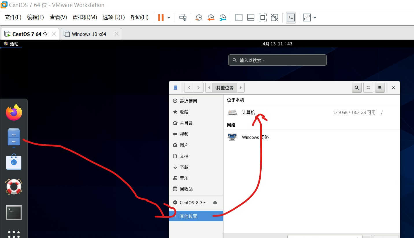Open the 编辑(E) menu
The image size is (414, 238).
click(x=35, y=17)
